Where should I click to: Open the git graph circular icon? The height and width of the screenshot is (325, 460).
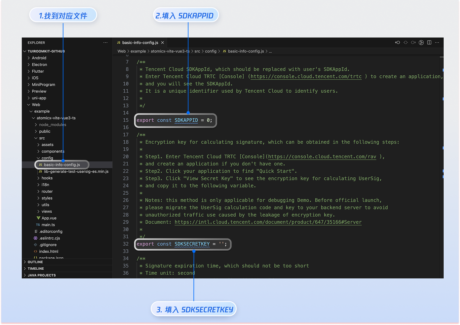tap(421, 43)
